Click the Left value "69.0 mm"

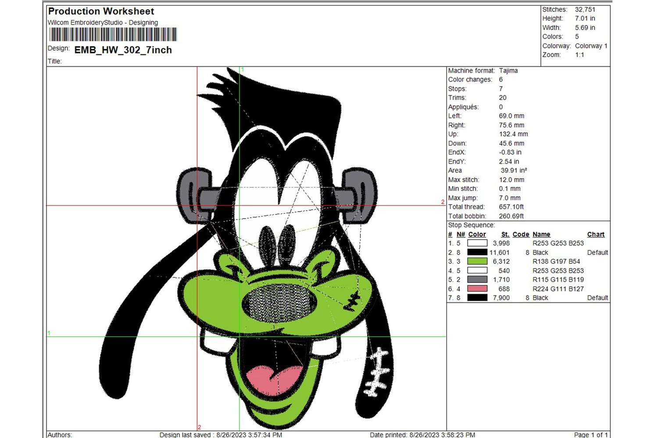pos(512,116)
